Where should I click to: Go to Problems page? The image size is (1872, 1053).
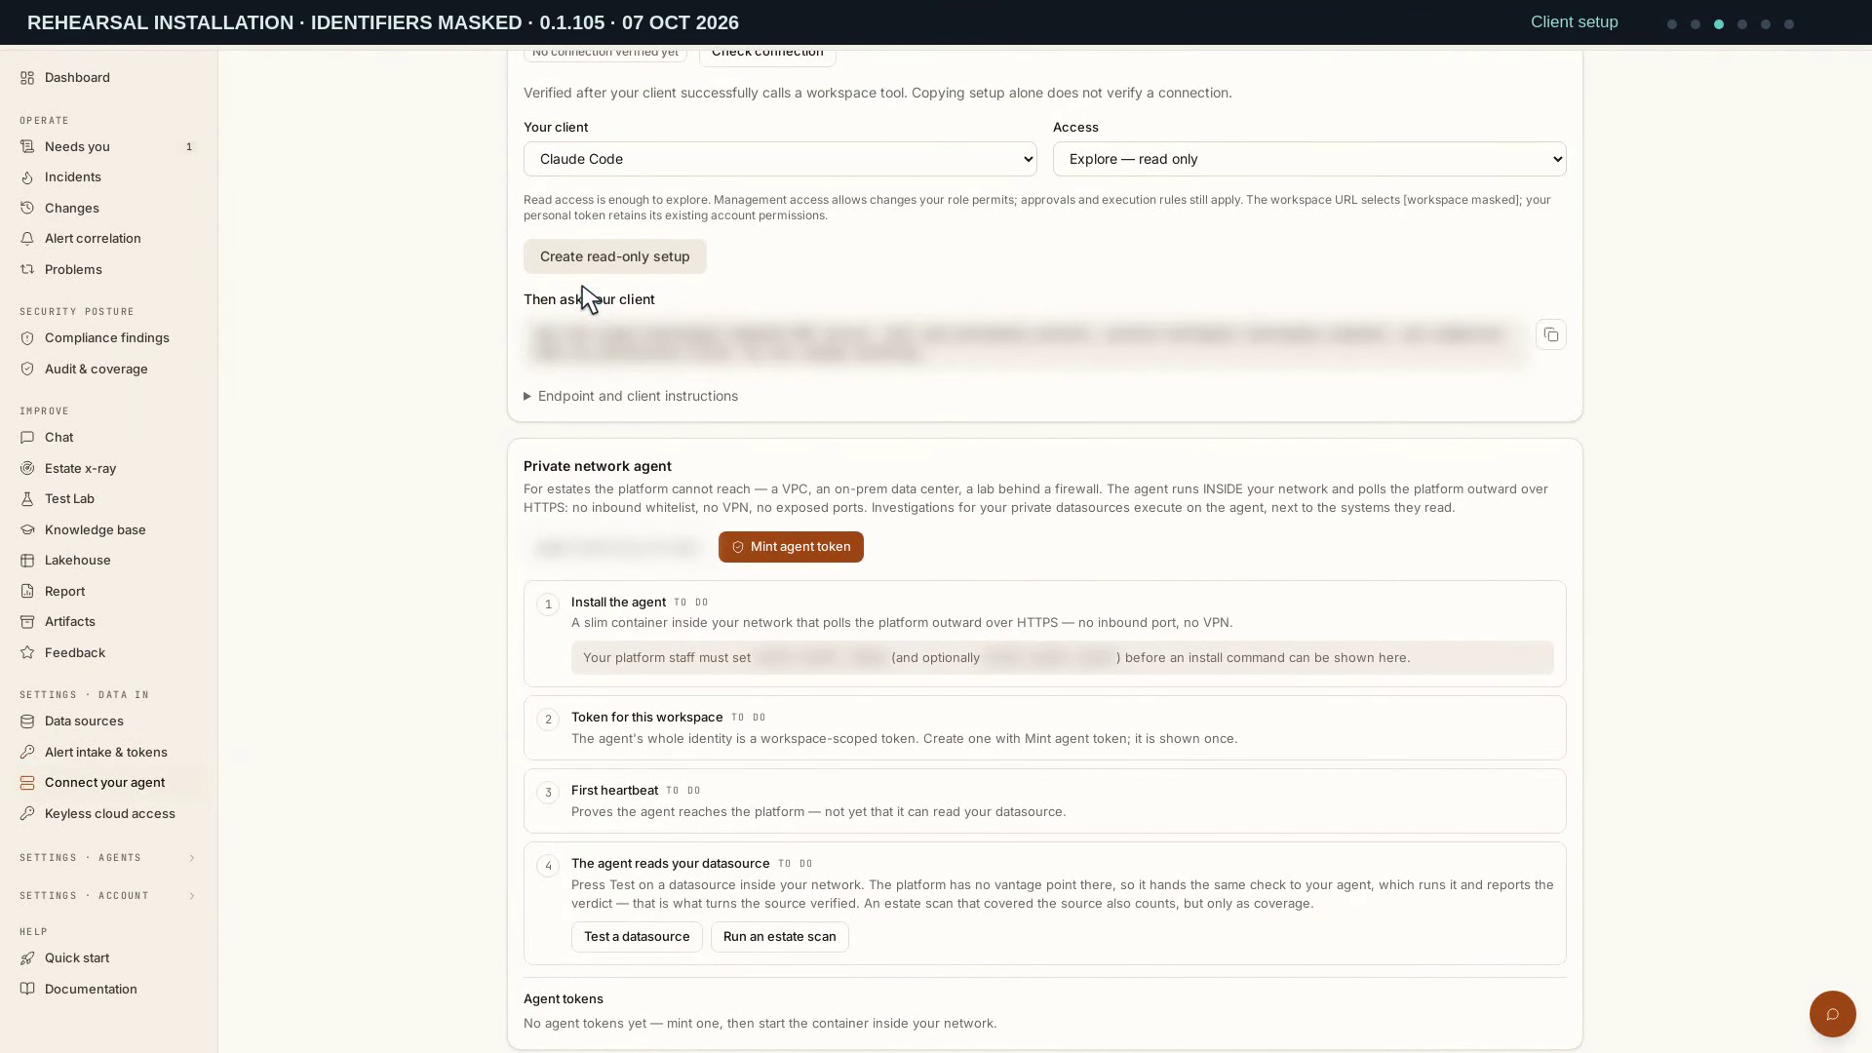(108, 270)
